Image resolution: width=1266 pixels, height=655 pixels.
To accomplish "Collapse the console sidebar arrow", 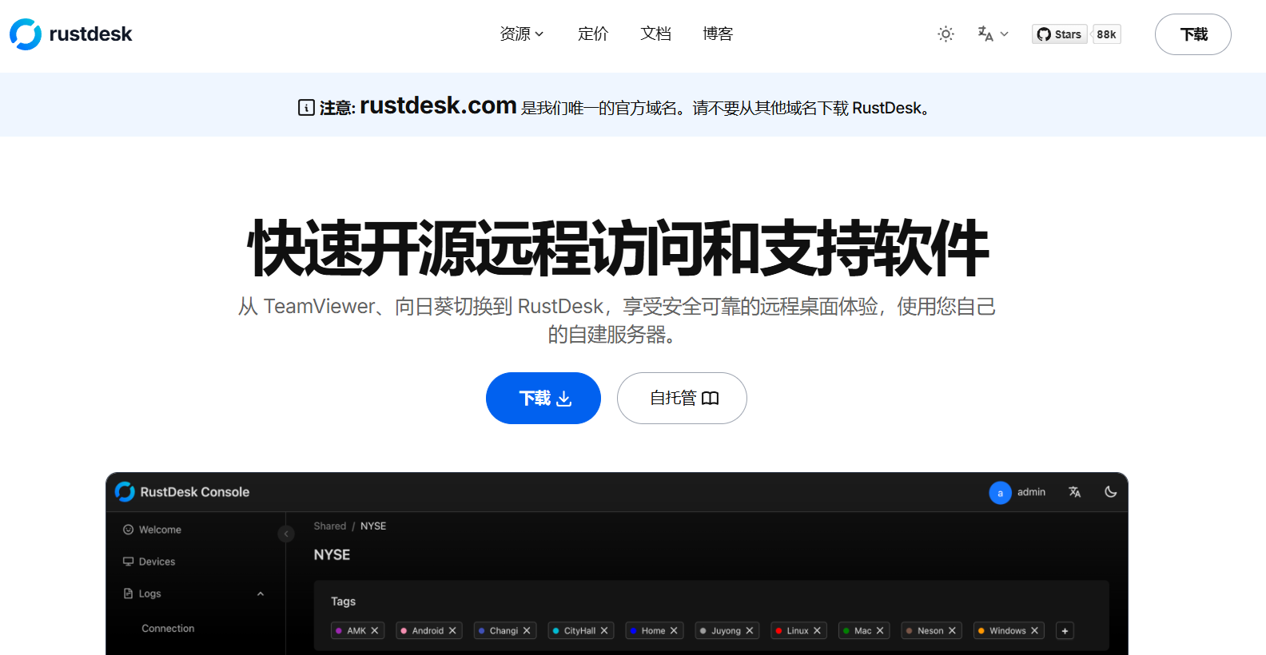I will 286,534.
